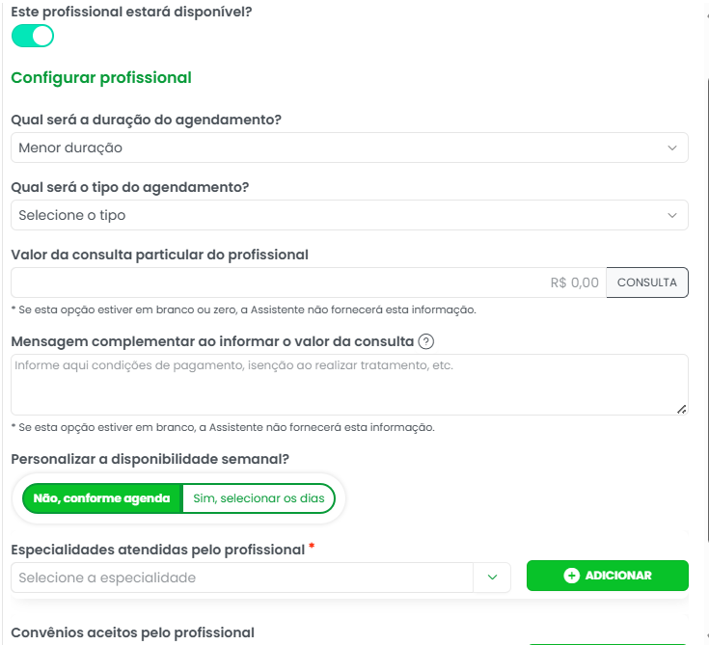Click the textarea resize handle icon
This screenshot has height=645, width=709.
point(681,409)
